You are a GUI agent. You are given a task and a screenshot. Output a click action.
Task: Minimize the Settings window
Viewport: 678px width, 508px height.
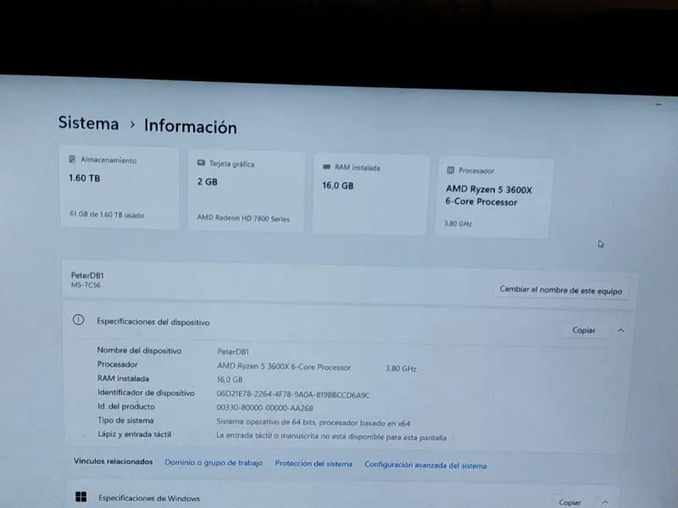click(659, 104)
